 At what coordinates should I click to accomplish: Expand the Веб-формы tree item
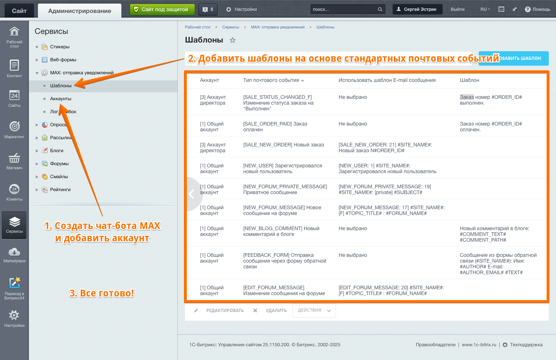tap(36, 60)
